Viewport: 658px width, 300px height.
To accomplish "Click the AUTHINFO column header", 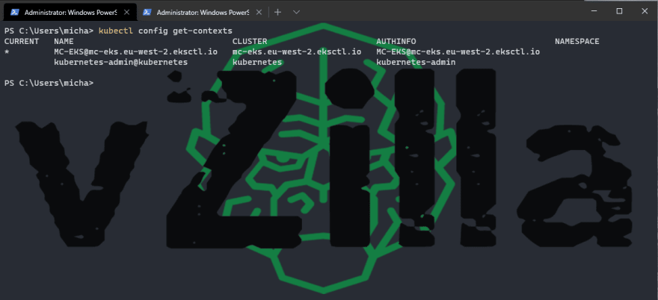I will 396,42.
